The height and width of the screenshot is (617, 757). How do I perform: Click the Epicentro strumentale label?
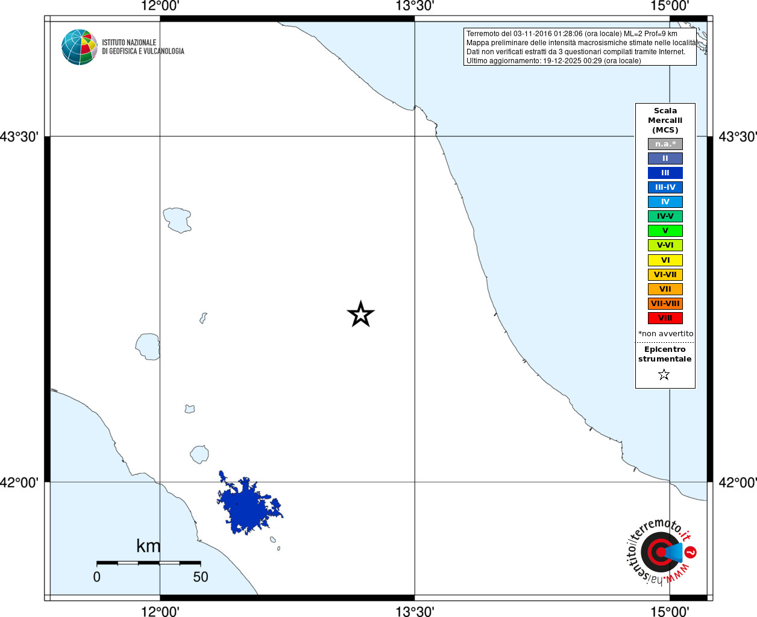point(665,354)
